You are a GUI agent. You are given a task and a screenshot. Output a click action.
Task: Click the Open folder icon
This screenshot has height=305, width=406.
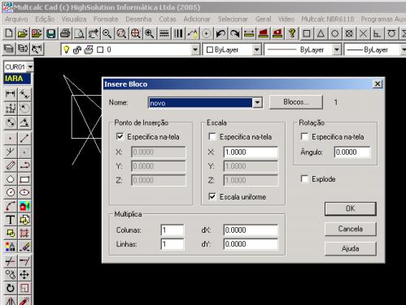click(23, 33)
